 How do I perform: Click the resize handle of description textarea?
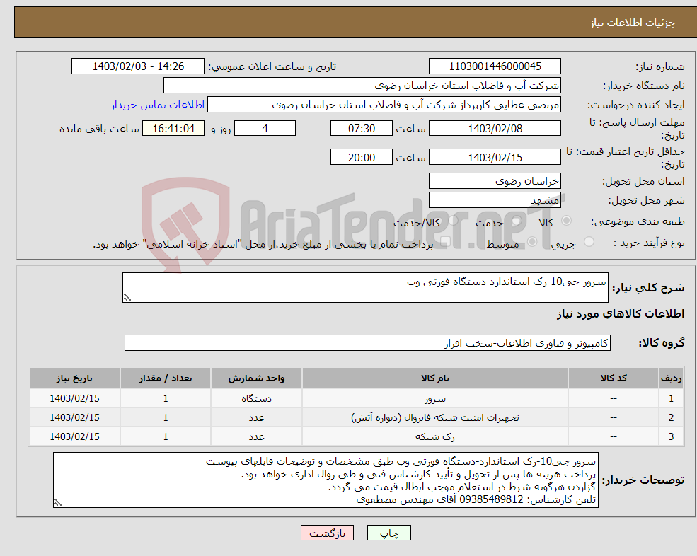coord(127,298)
